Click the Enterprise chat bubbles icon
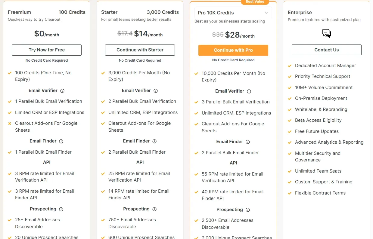Viewport: 373px width, 239px height. [327, 33]
